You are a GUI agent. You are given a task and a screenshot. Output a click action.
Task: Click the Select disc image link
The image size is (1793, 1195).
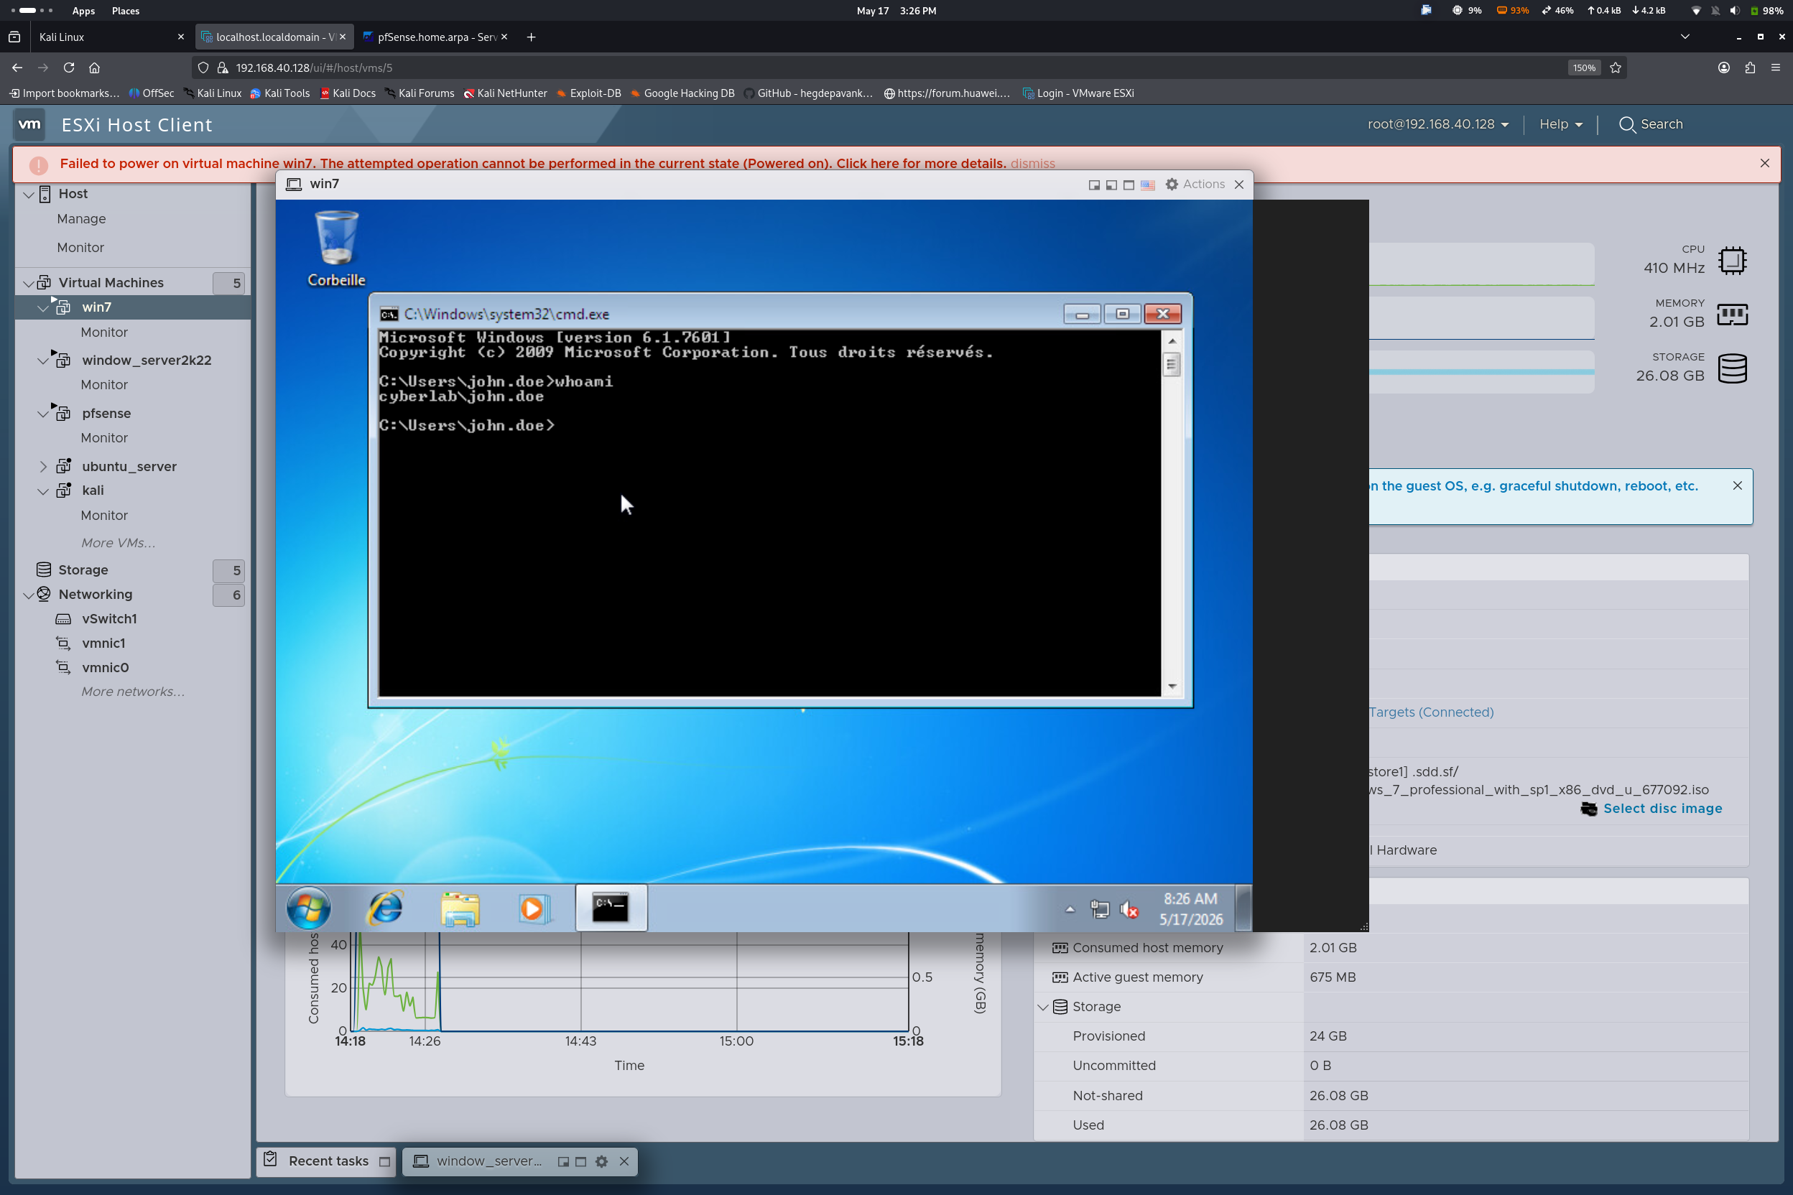pyautogui.click(x=1662, y=809)
